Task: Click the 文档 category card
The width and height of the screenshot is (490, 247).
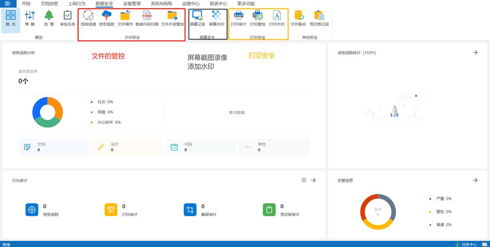Action: click(x=53, y=147)
